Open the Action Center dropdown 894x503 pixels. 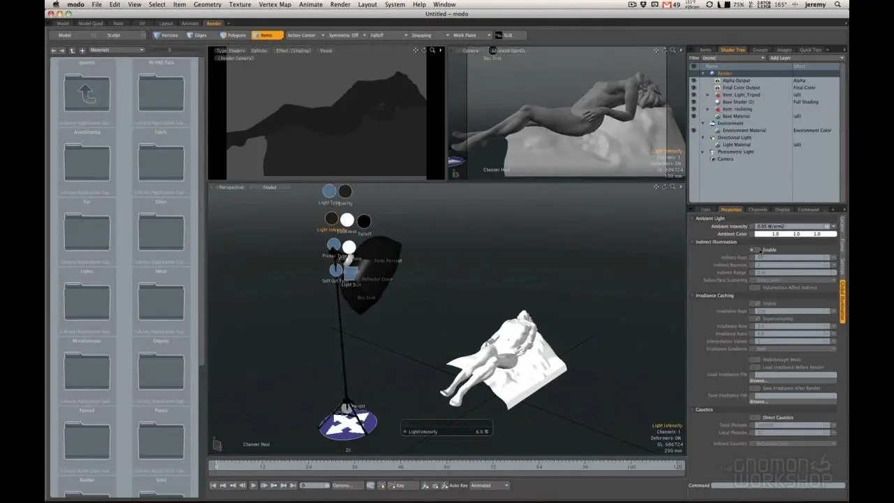[x=305, y=35]
